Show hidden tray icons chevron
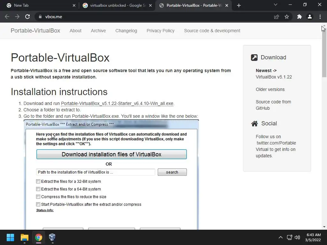Image resolution: width=327 pixels, height=245 pixels. pyautogui.click(x=281, y=237)
